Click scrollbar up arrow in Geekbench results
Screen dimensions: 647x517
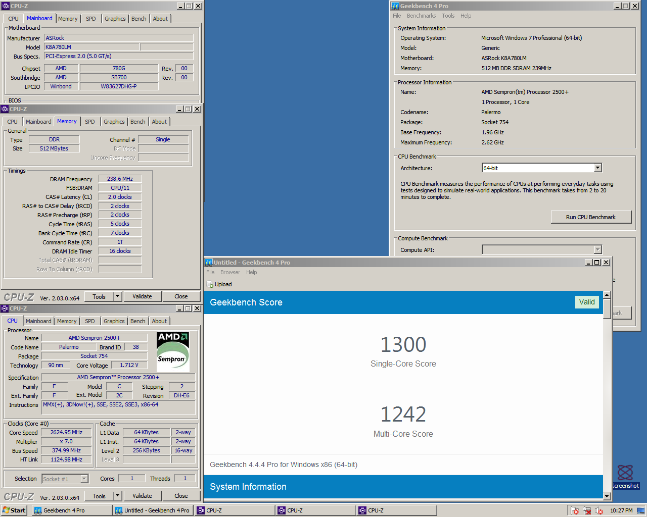[x=607, y=295]
